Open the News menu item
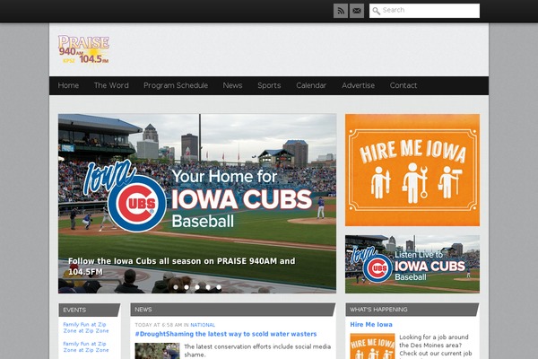 point(232,85)
